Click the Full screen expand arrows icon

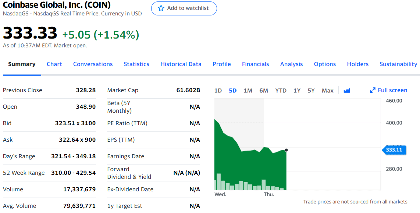(x=373, y=90)
